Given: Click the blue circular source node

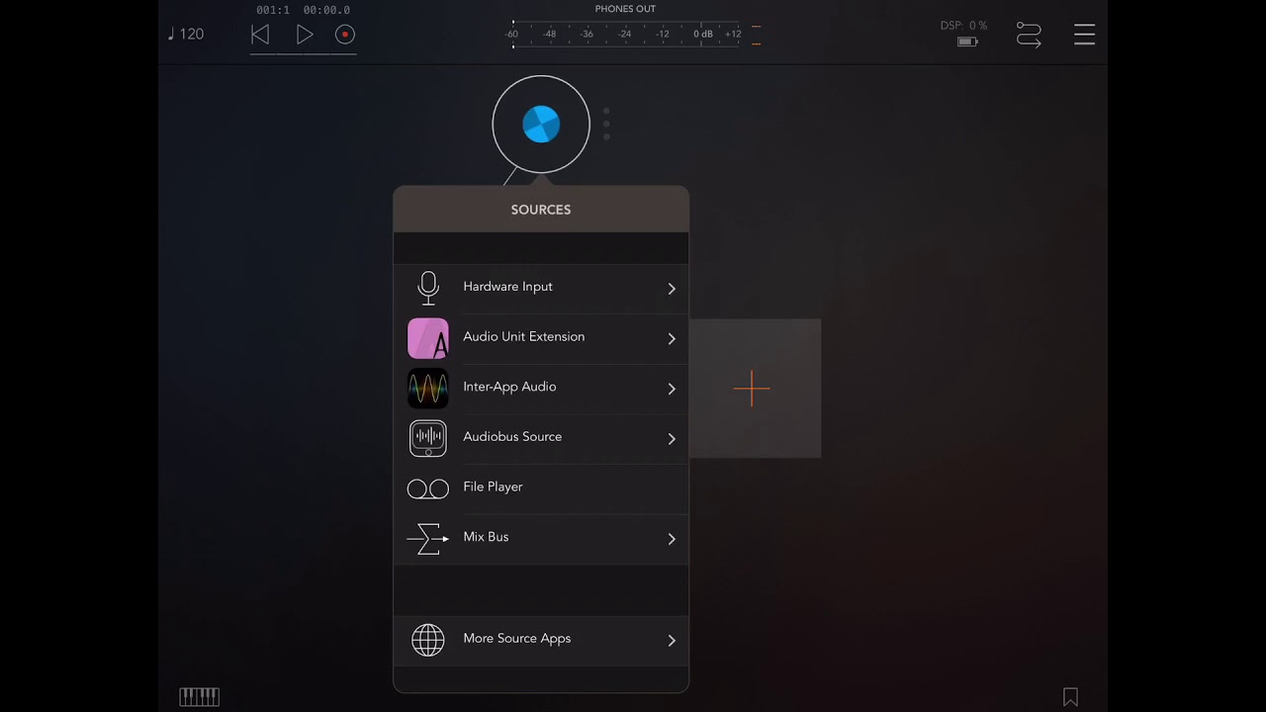Looking at the screenshot, I should pos(541,125).
